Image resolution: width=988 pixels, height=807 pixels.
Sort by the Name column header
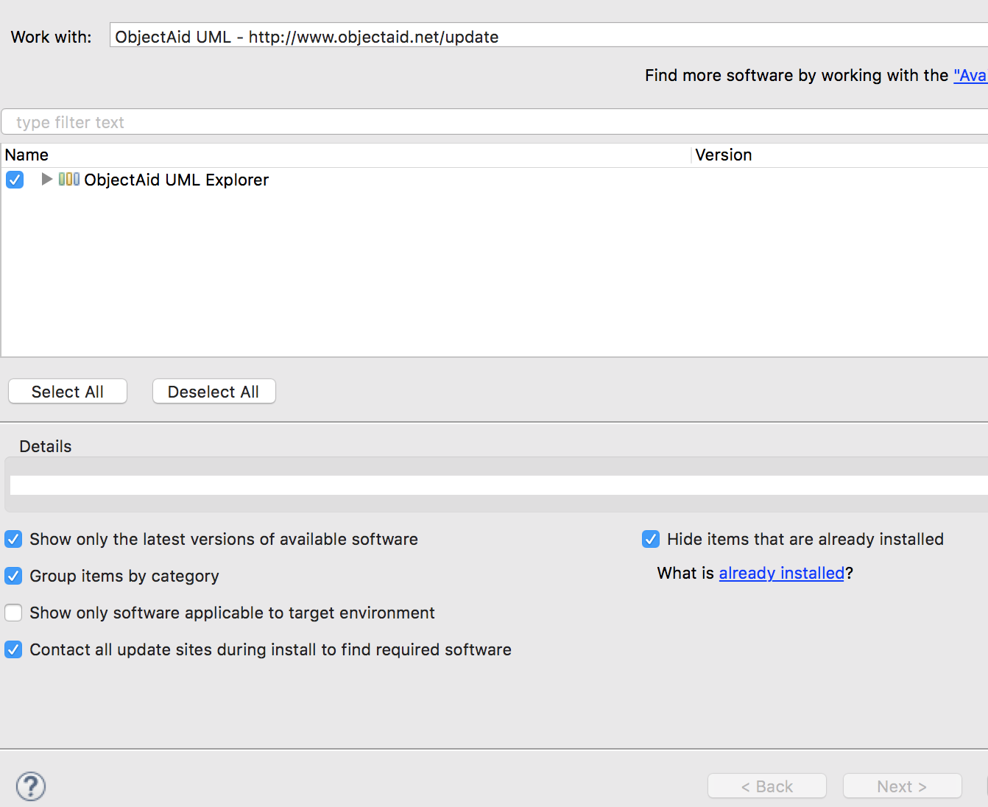(346, 155)
